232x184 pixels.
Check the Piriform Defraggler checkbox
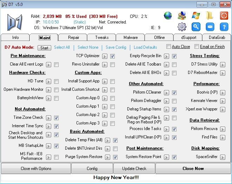174,101
